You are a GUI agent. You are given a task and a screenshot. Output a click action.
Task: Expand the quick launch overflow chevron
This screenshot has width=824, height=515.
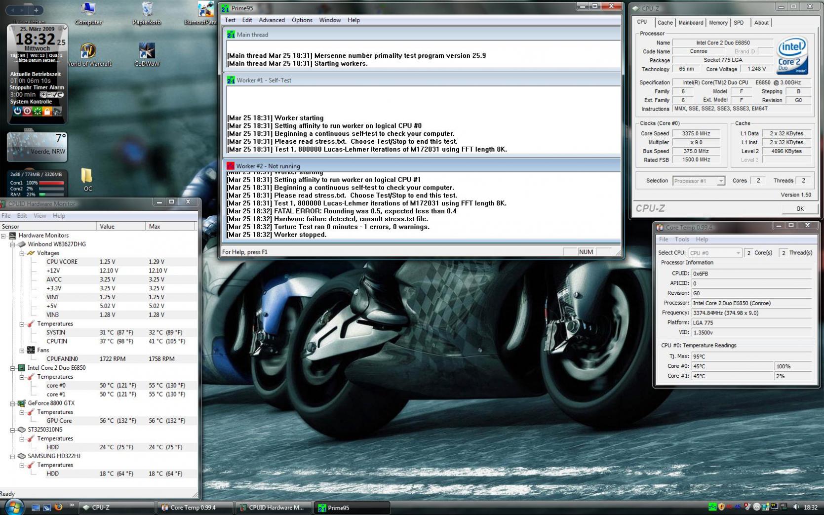click(72, 505)
